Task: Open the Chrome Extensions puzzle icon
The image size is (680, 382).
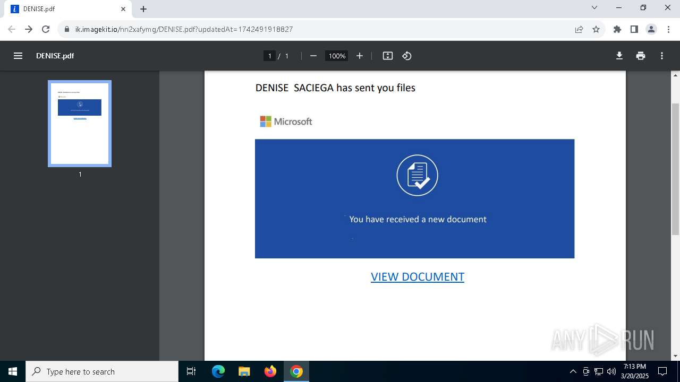Action: 617,29
